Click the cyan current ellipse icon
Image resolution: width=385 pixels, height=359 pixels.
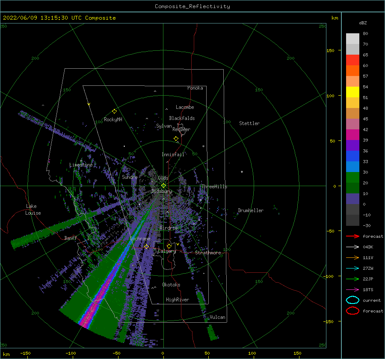[x=352, y=300]
